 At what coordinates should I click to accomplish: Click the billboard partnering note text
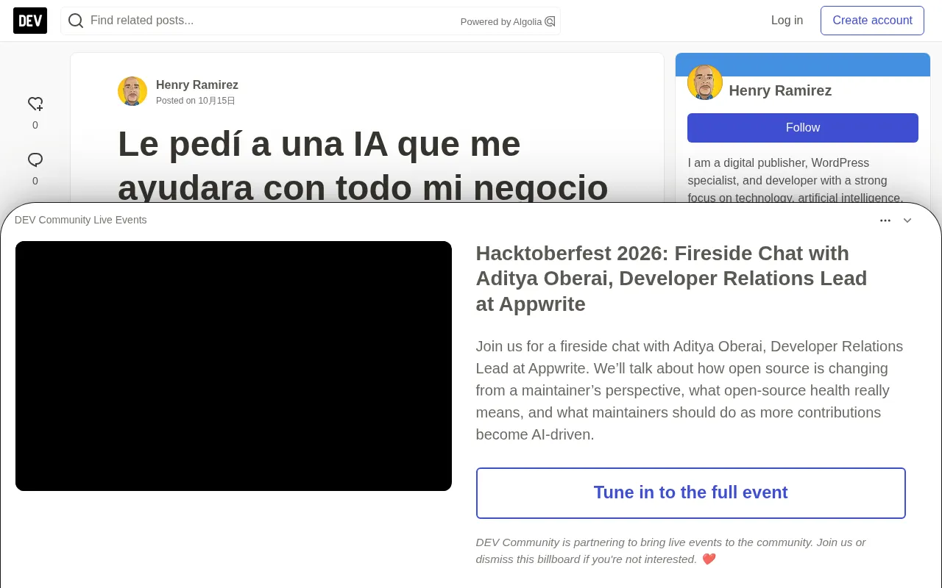(x=670, y=551)
